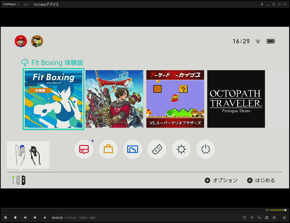The width and height of the screenshot is (290, 223).
Task: Open the Mario user profile icon
Action: [x=21, y=41]
